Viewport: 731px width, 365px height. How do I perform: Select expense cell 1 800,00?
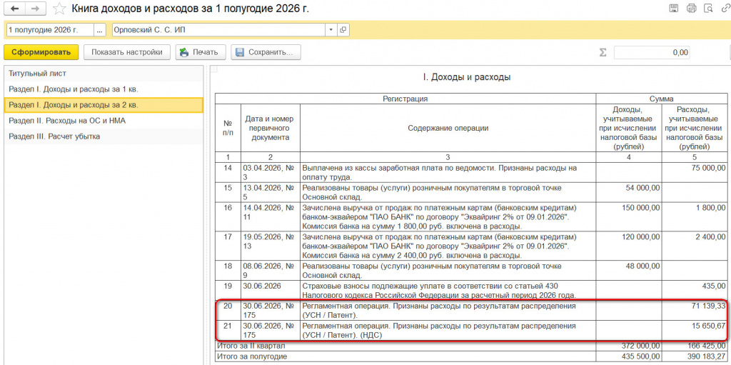click(694, 216)
